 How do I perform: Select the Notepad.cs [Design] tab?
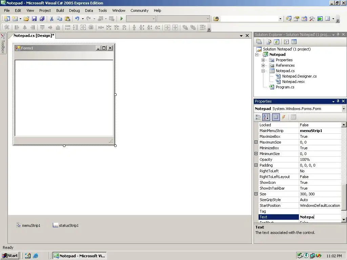[x=34, y=36]
